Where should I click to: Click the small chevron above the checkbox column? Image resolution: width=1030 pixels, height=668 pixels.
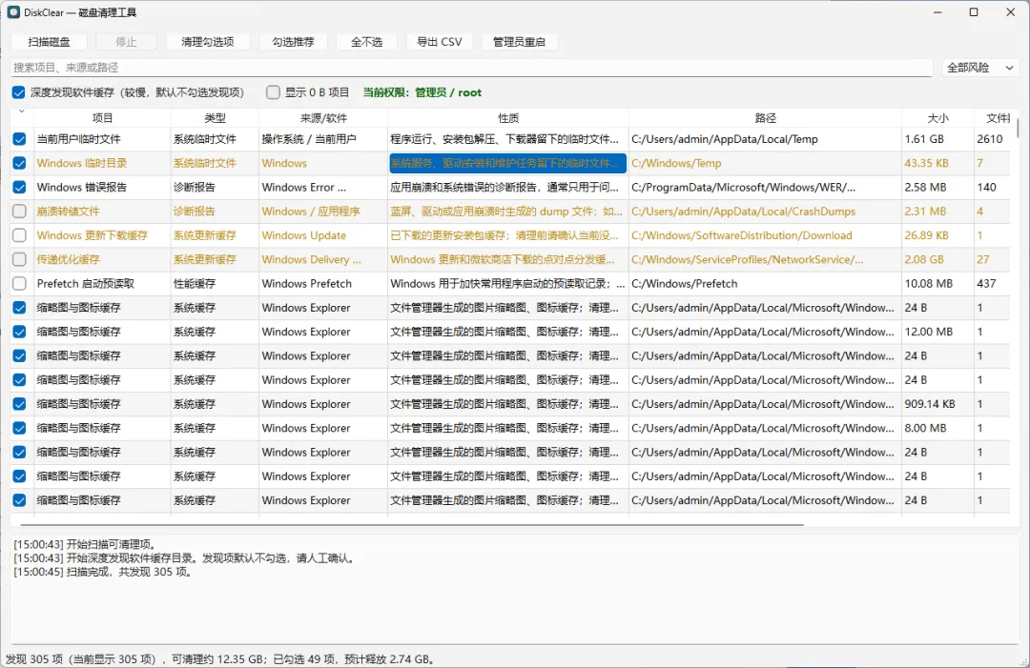point(21,111)
